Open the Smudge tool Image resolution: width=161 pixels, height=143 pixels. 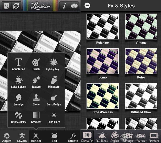click(18, 99)
